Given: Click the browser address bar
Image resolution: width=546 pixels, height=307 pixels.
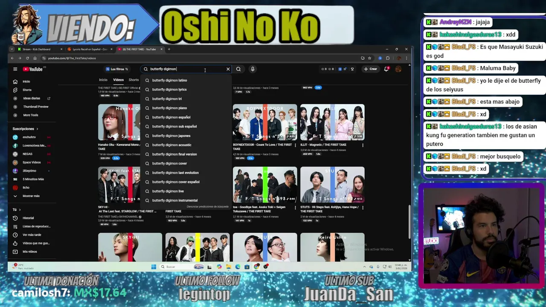Looking at the screenshot, I should 200,58.
